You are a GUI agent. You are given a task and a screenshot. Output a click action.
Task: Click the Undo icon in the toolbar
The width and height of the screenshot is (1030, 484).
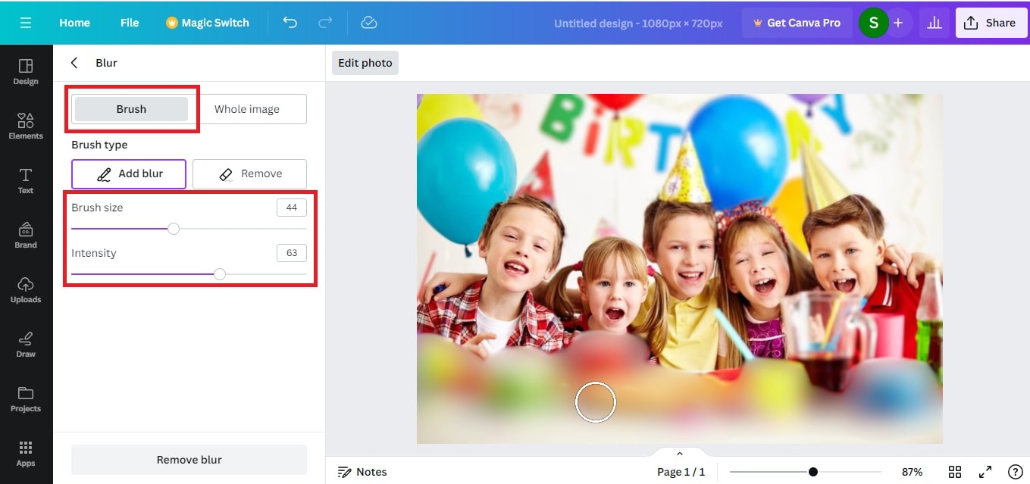click(x=290, y=23)
